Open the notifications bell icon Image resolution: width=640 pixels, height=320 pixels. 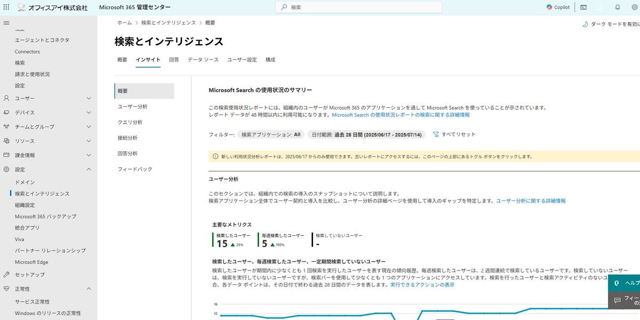[x=618, y=7]
